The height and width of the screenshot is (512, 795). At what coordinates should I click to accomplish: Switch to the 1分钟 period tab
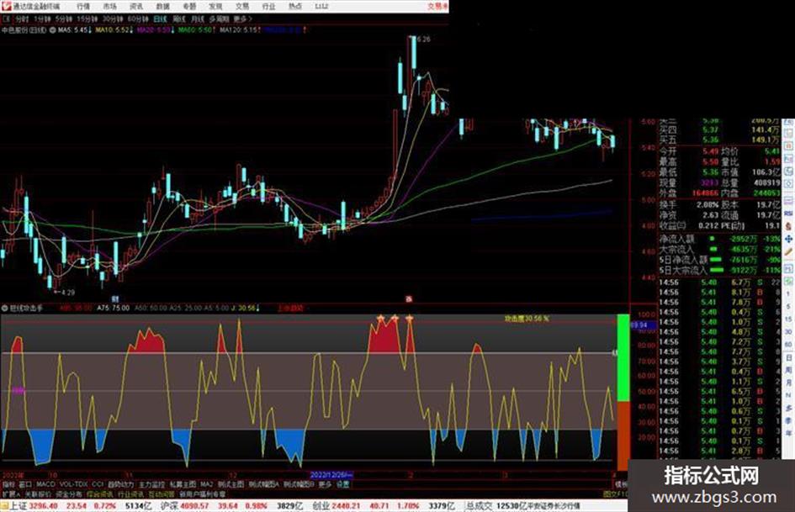[42, 19]
